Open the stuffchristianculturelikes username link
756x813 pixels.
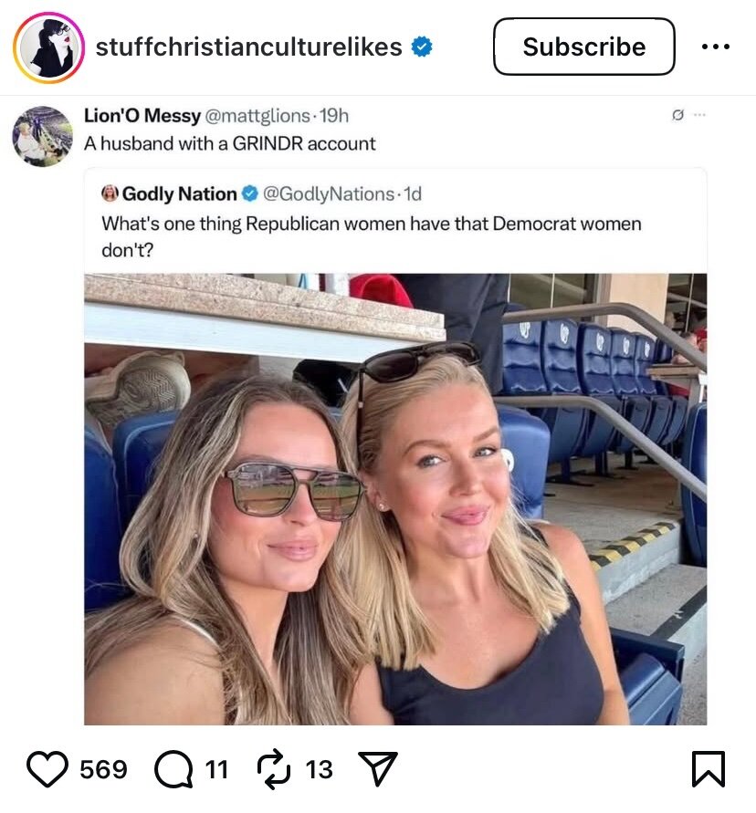click(x=248, y=47)
